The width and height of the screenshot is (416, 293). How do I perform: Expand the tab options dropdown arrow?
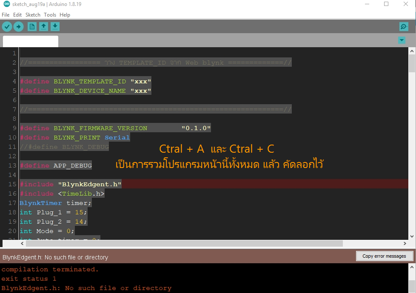click(402, 40)
